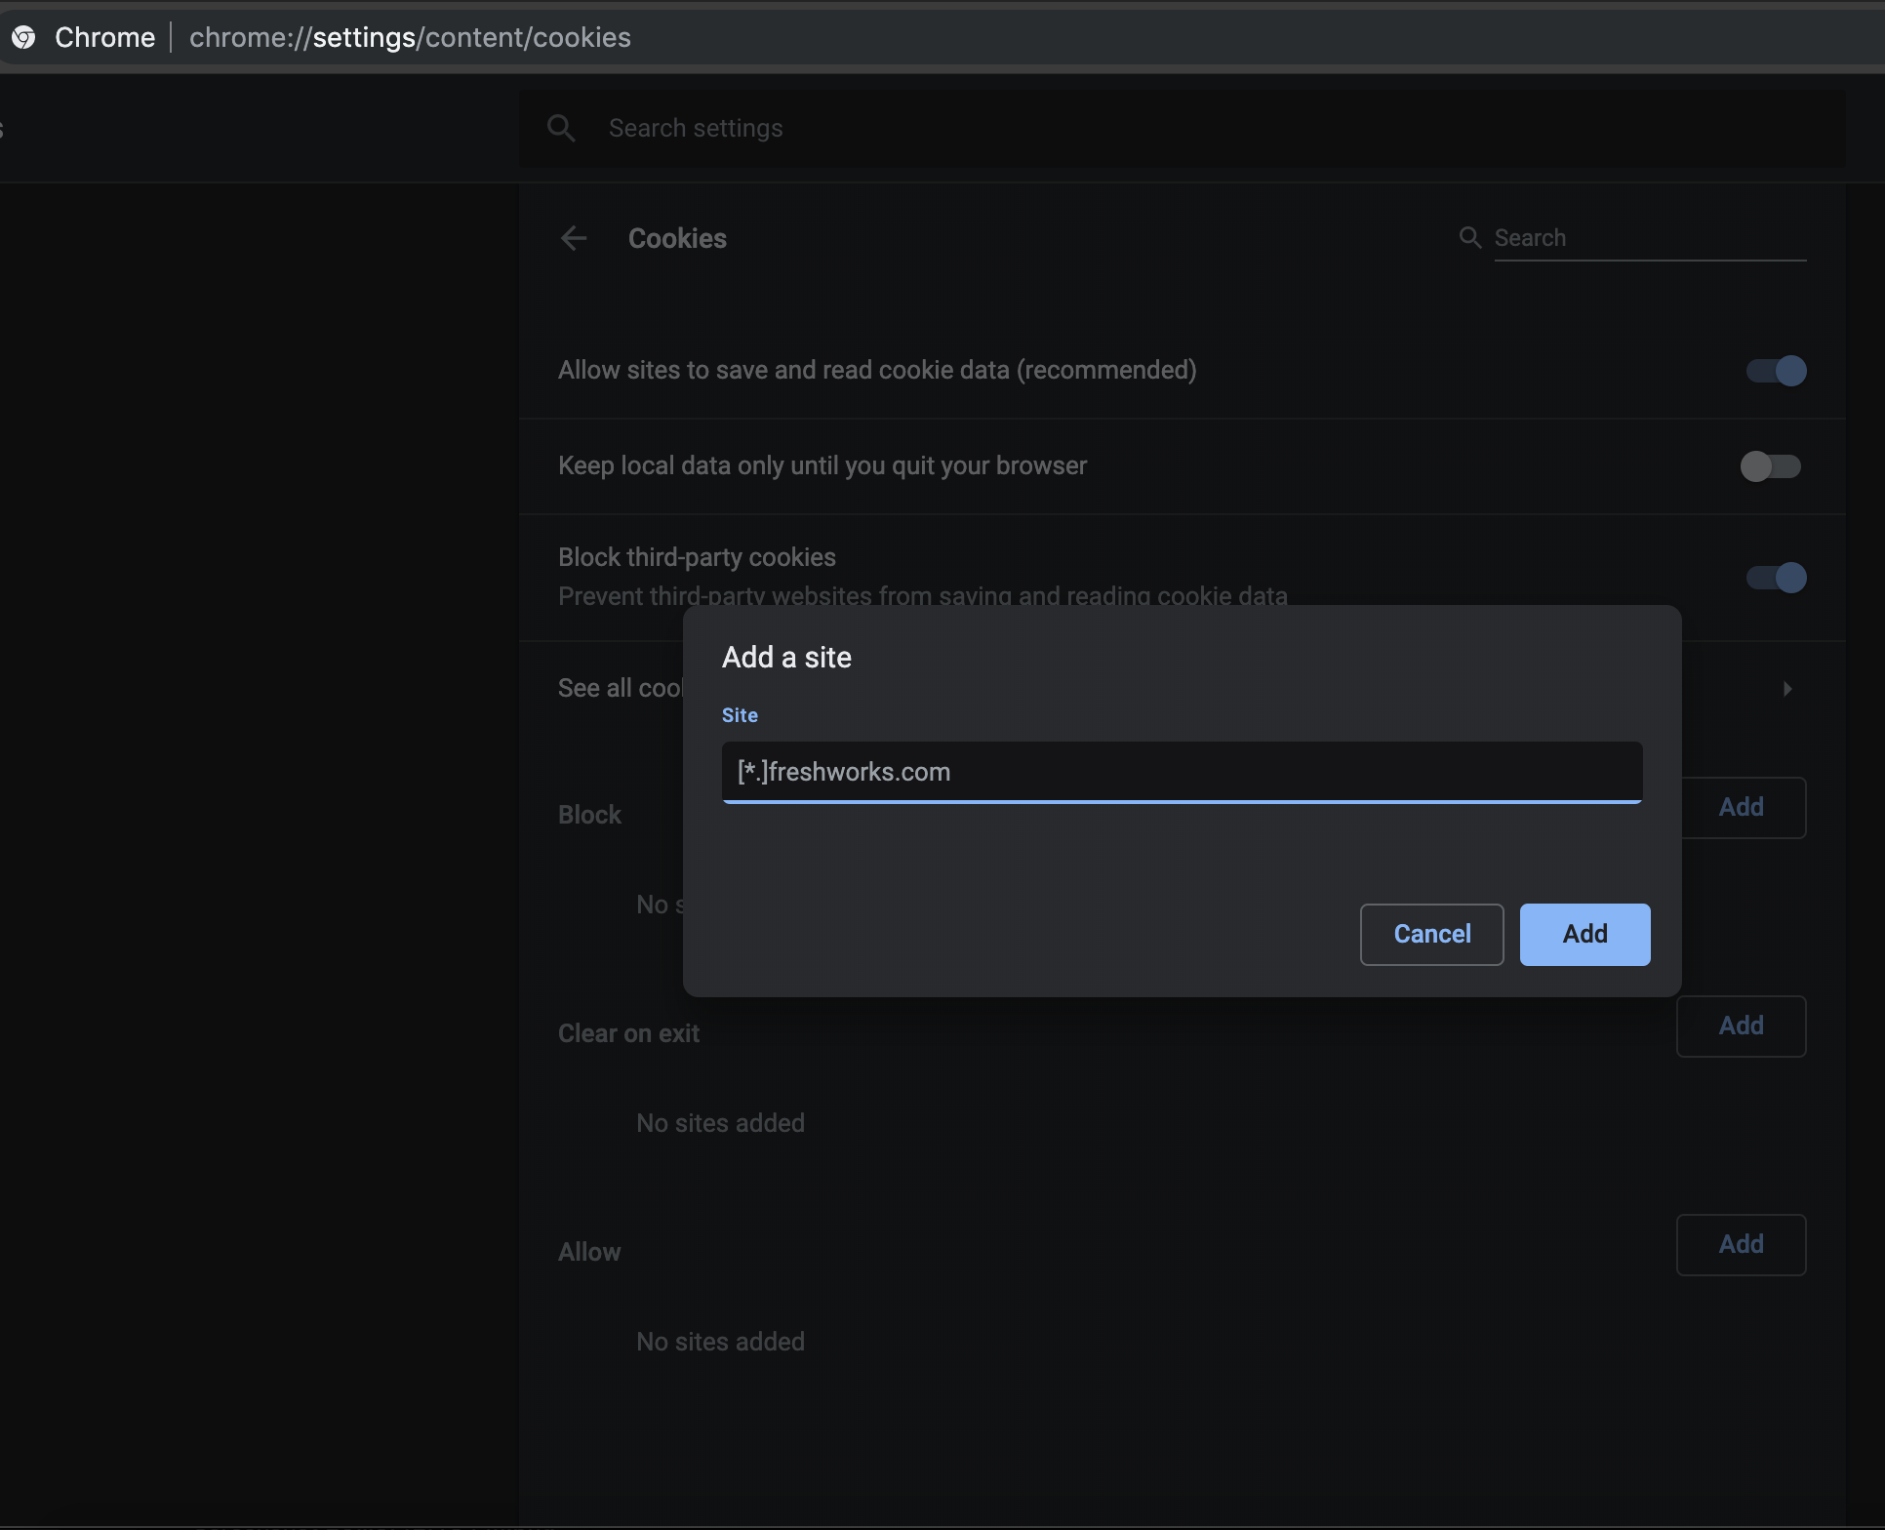Click Block third-party cookies label text

pyautogui.click(x=697, y=557)
